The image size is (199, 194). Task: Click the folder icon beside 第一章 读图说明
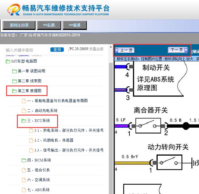15,71
